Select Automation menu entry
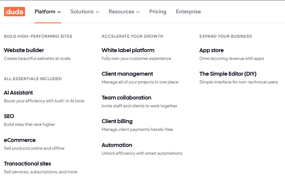The image size is (285, 178). point(117,145)
